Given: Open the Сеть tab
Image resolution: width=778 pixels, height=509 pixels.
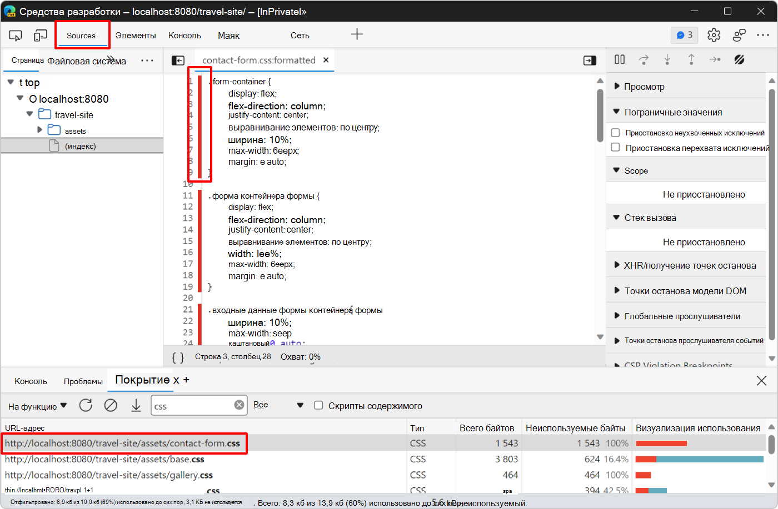Looking at the screenshot, I should 300,36.
